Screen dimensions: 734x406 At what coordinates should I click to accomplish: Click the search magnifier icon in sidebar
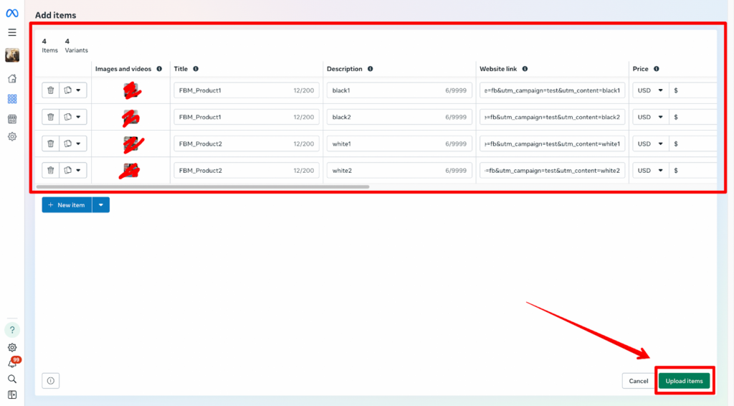pyautogui.click(x=12, y=379)
